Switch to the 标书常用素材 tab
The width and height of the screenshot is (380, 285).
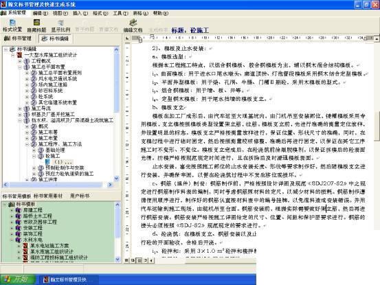(48, 196)
